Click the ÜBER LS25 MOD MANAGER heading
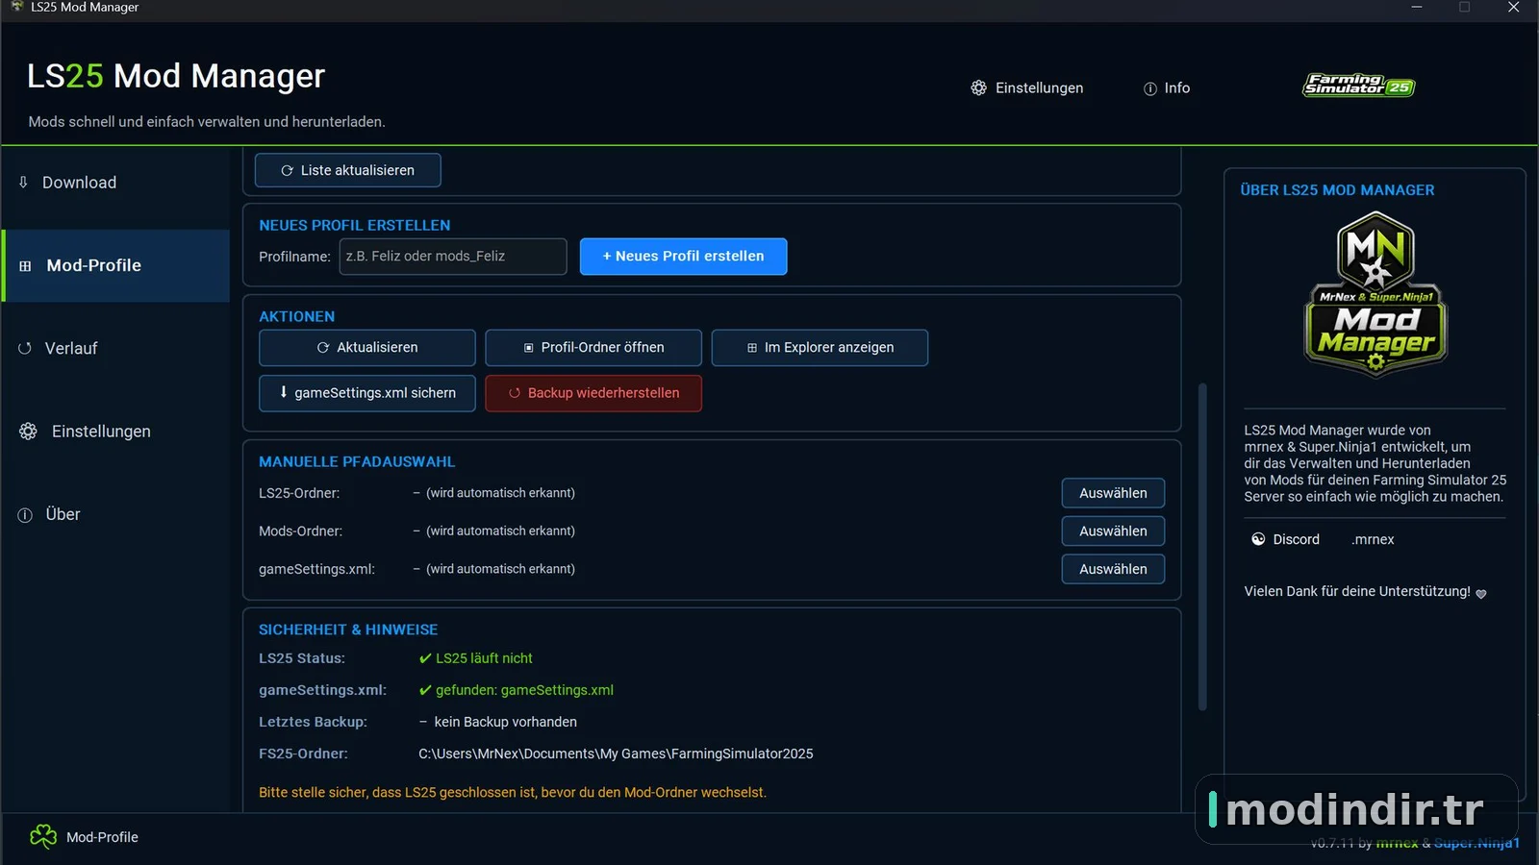Viewport: 1539px width, 865px height. [x=1337, y=190]
